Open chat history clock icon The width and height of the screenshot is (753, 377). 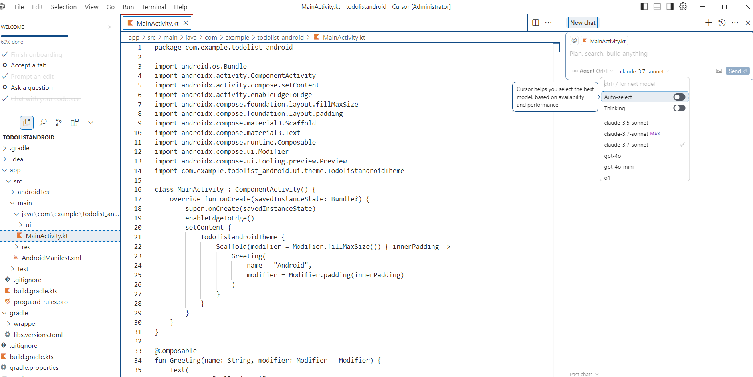pos(722,23)
